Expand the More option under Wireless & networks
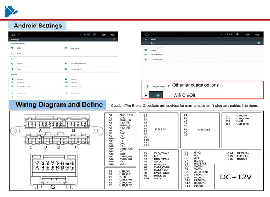270x197 pixels. click(x=16, y=54)
